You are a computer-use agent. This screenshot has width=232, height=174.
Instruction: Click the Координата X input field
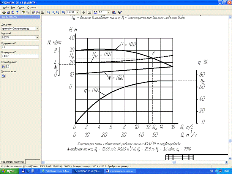(19, 47)
